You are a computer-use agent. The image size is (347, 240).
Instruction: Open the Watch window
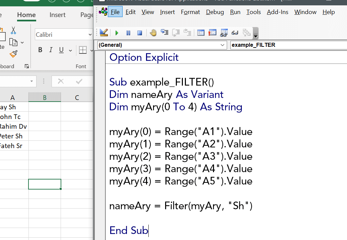(224, 33)
